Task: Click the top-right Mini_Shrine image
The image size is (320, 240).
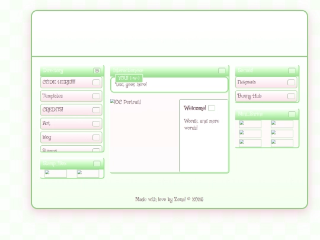Action: click(x=282, y=124)
